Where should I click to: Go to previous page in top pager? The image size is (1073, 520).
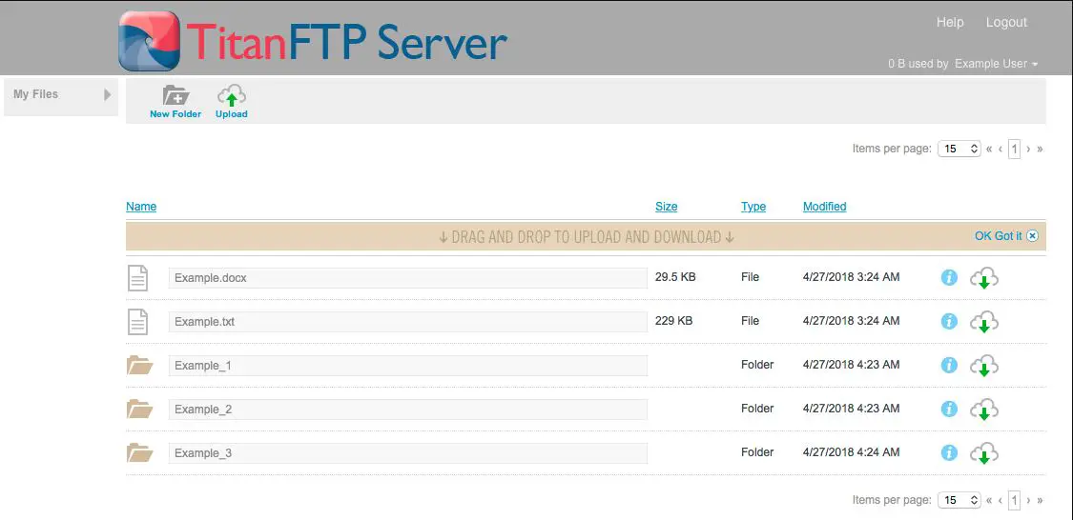coord(1001,149)
